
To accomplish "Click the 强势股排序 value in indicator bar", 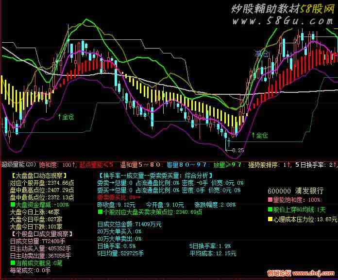I will [x=270, y=165].
